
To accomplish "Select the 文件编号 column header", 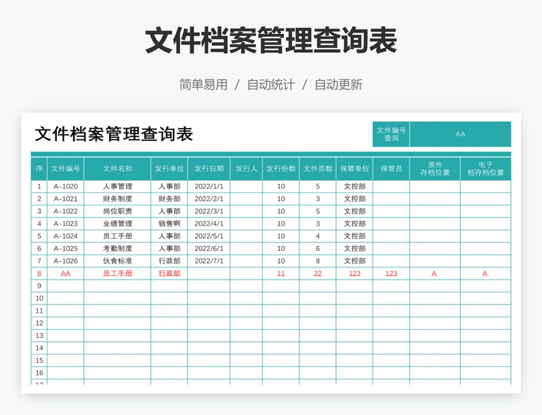I will 66,169.
